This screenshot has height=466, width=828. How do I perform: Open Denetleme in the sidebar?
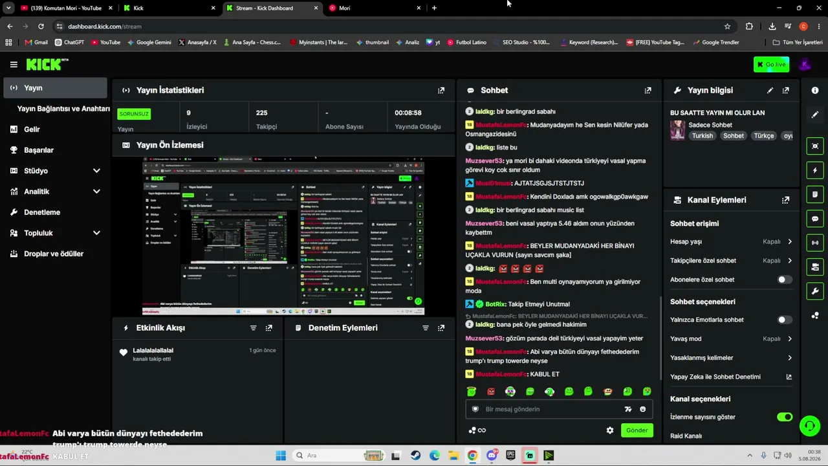[56, 212]
